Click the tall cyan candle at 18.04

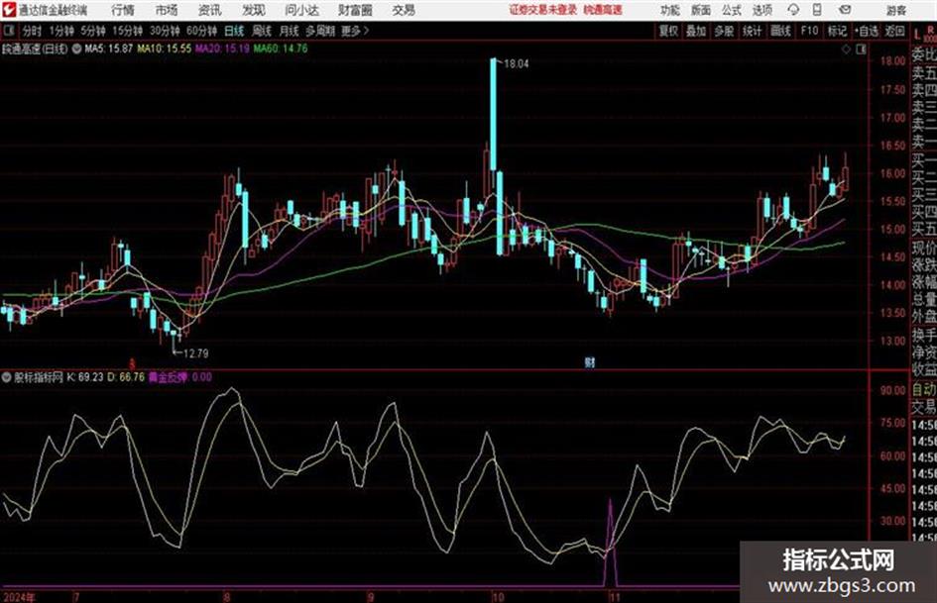493,114
